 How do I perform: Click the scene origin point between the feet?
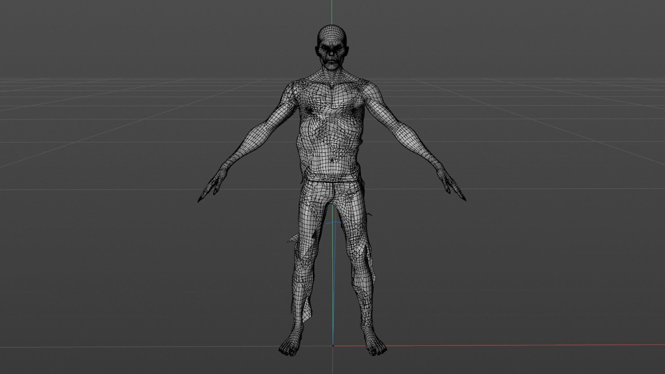pos(333,346)
